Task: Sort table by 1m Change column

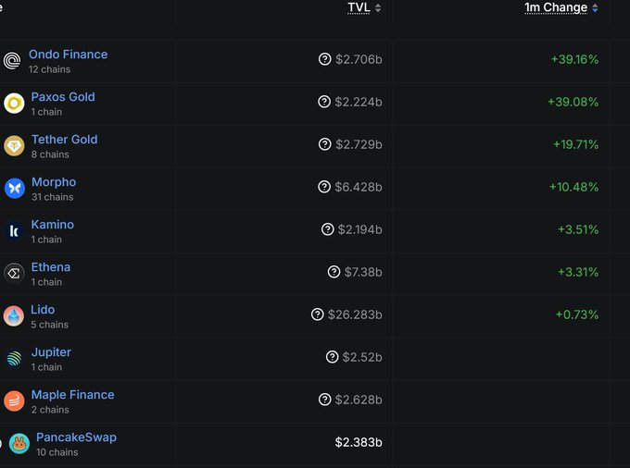Action: pyautogui.click(x=556, y=7)
